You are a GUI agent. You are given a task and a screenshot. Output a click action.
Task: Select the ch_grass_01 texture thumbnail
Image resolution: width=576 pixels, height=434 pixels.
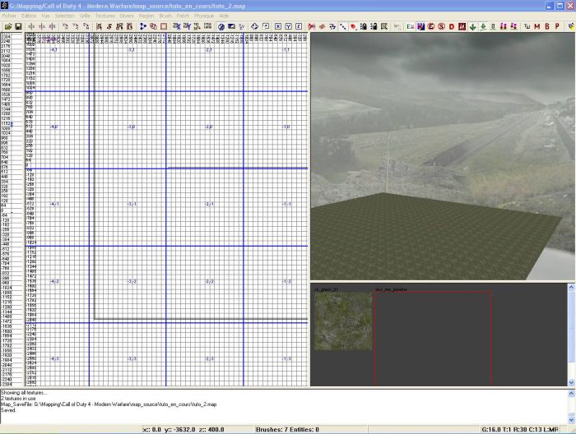343,321
